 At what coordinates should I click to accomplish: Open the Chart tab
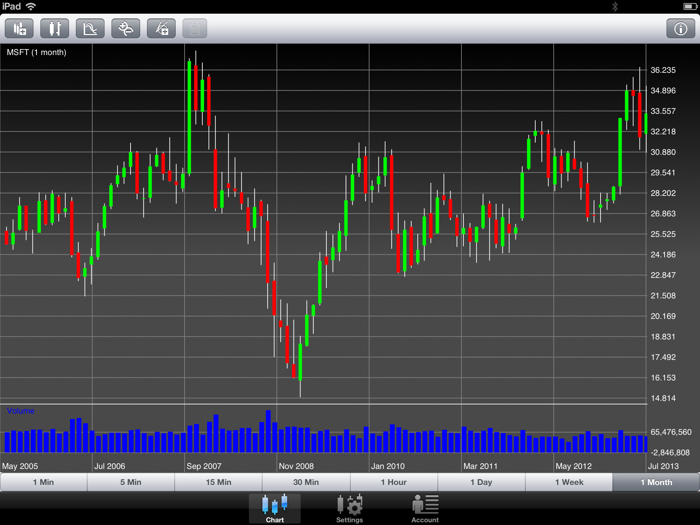pos(274,508)
